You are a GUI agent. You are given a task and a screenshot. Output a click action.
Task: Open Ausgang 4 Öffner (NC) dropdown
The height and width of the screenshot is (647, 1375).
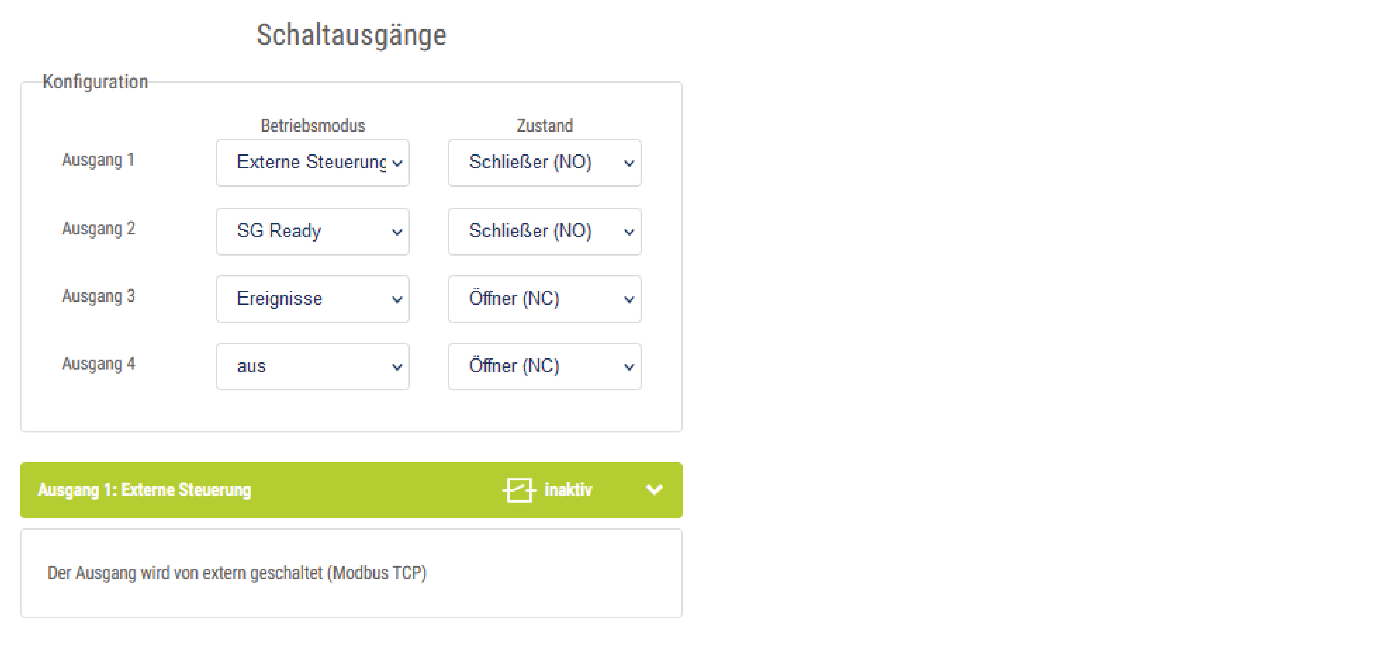coord(544,366)
